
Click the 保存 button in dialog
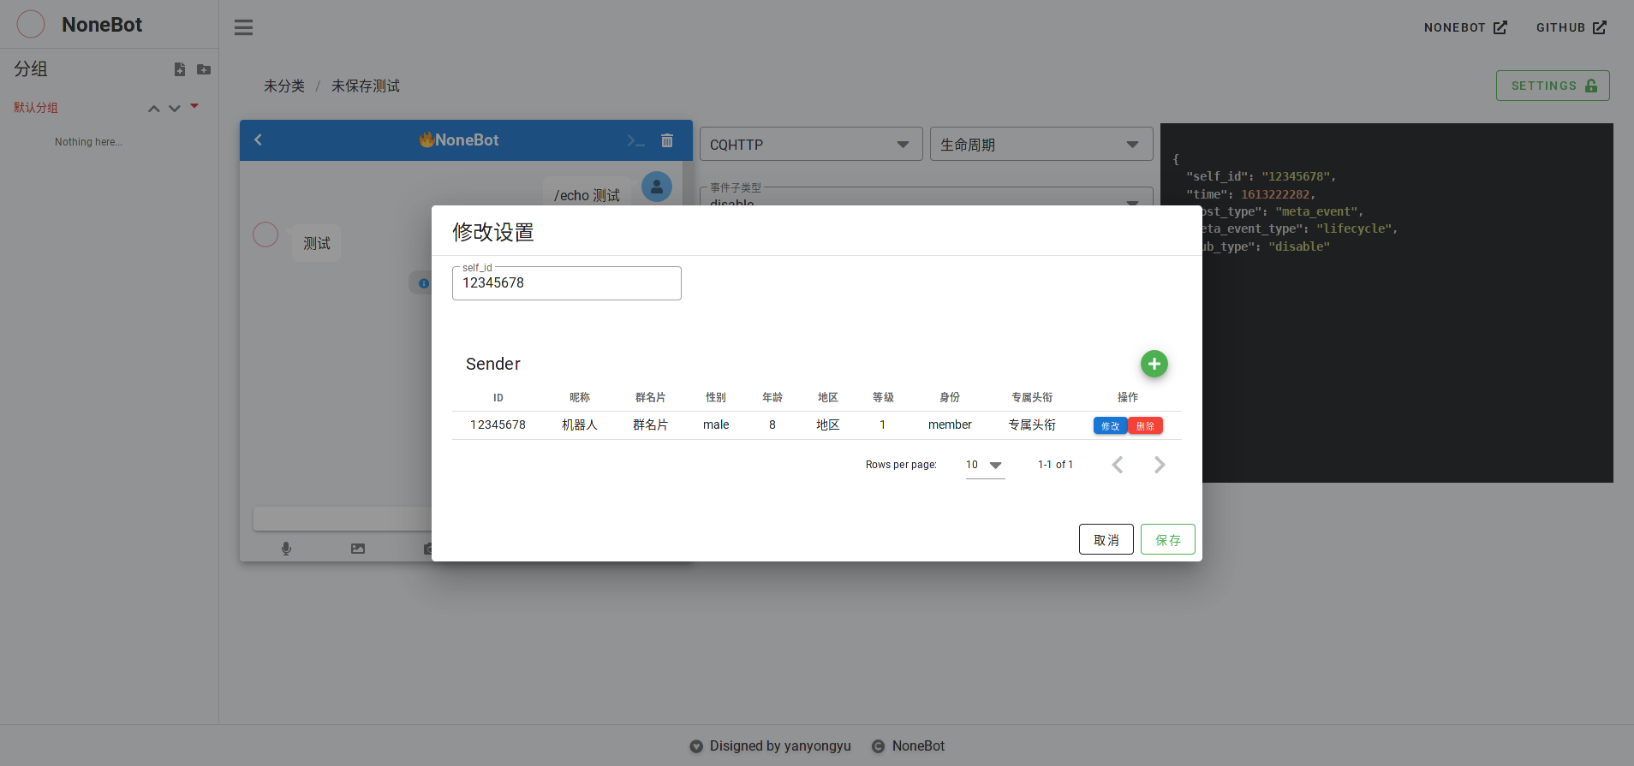pyautogui.click(x=1167, y=539)
